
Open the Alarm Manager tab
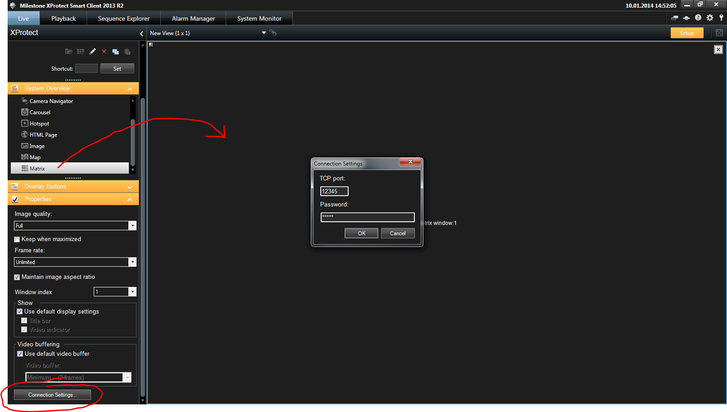(x=193, y=18)
